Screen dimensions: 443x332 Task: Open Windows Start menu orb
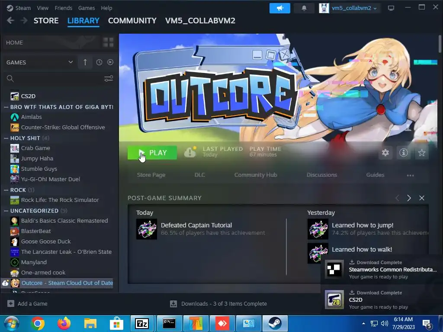tap(11, 323)
